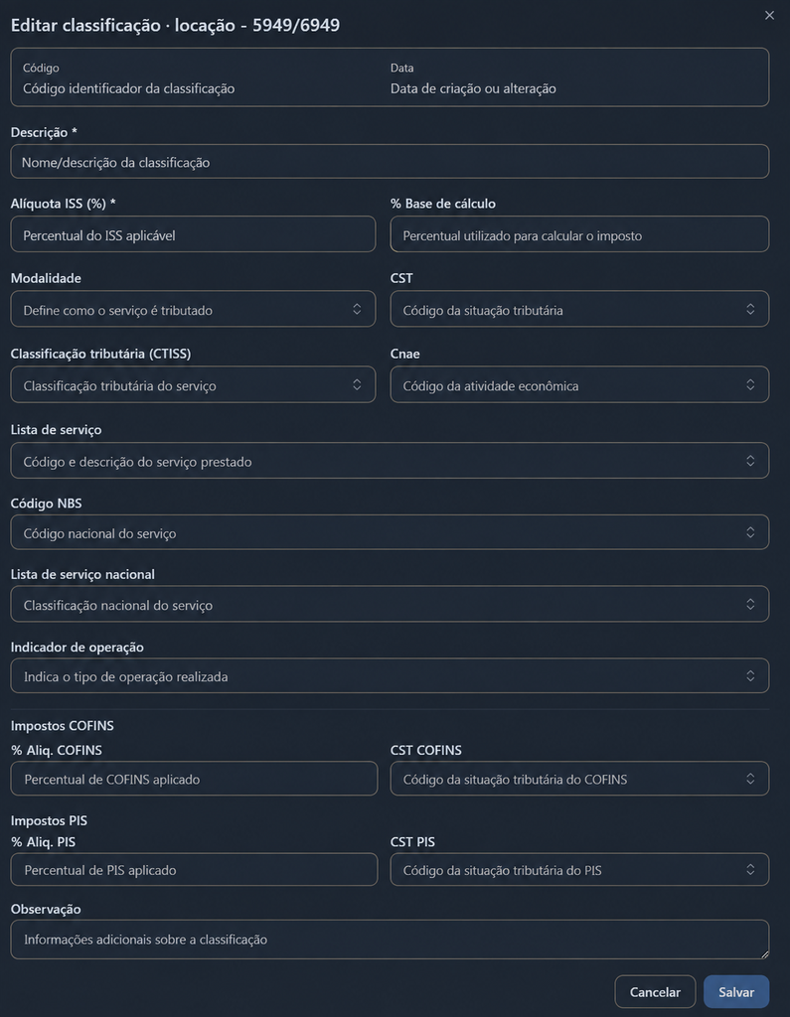Expand the Indicador de operação dropdown

coord(390,675)
